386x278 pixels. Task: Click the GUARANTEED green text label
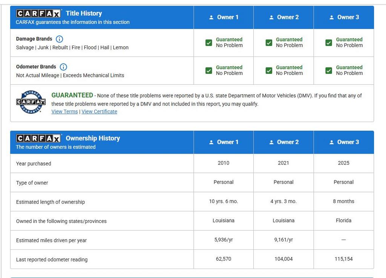(x=72, y=95)
